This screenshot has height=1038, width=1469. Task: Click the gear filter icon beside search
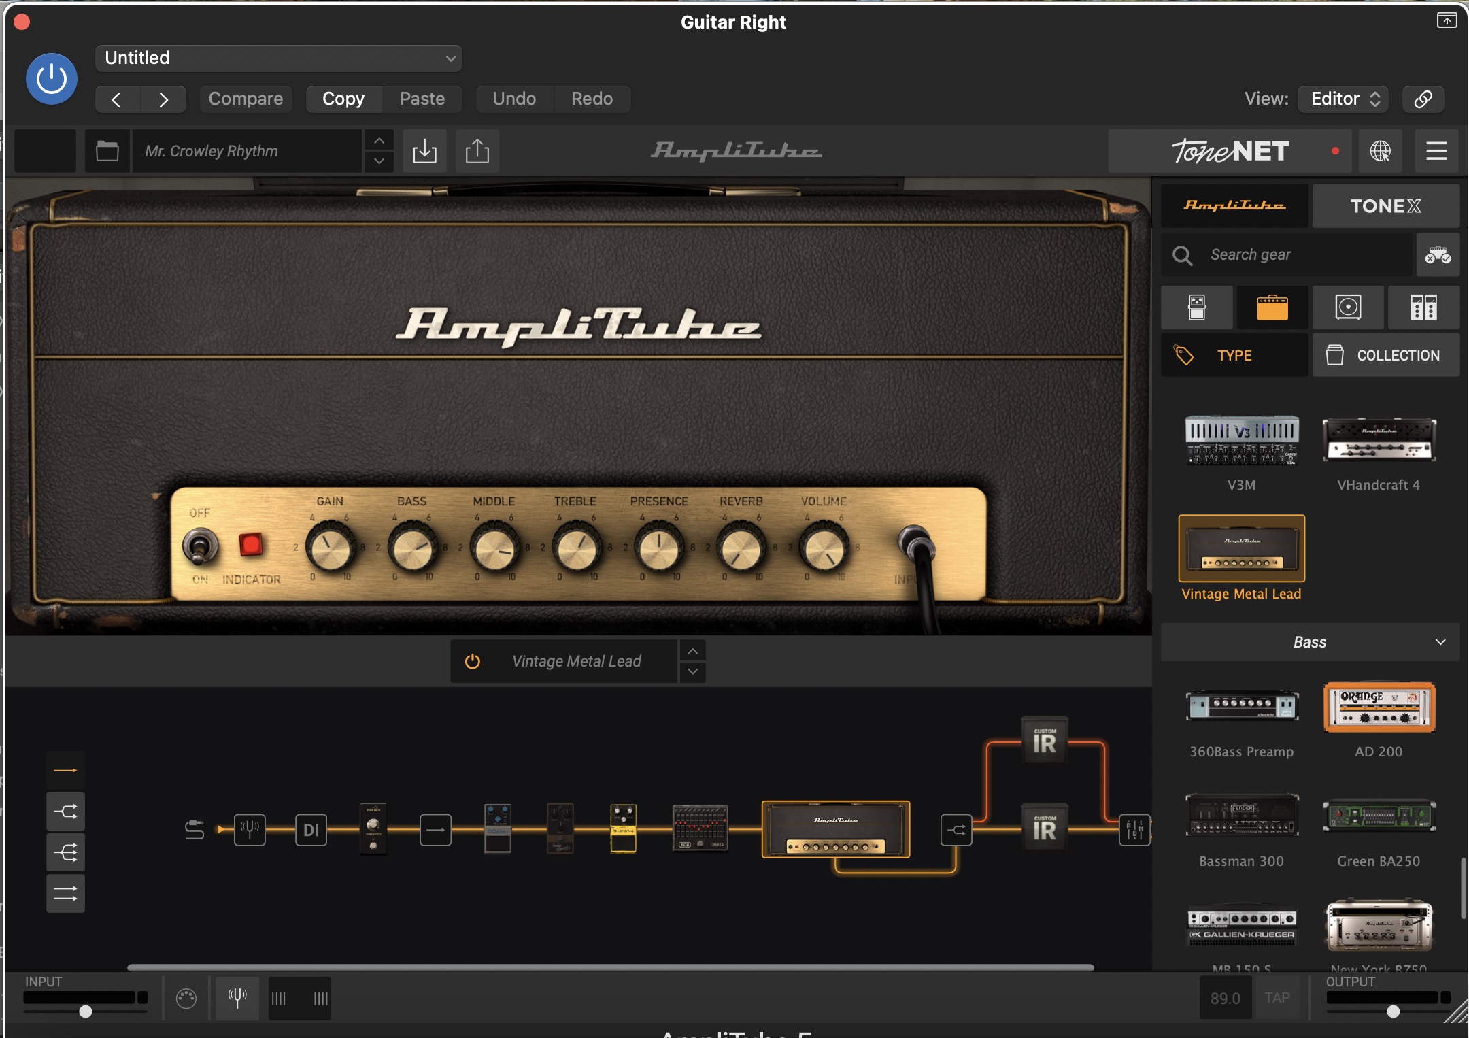(1438, 255)
